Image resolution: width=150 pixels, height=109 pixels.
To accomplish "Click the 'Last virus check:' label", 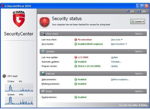I will (x=49, y=40).
